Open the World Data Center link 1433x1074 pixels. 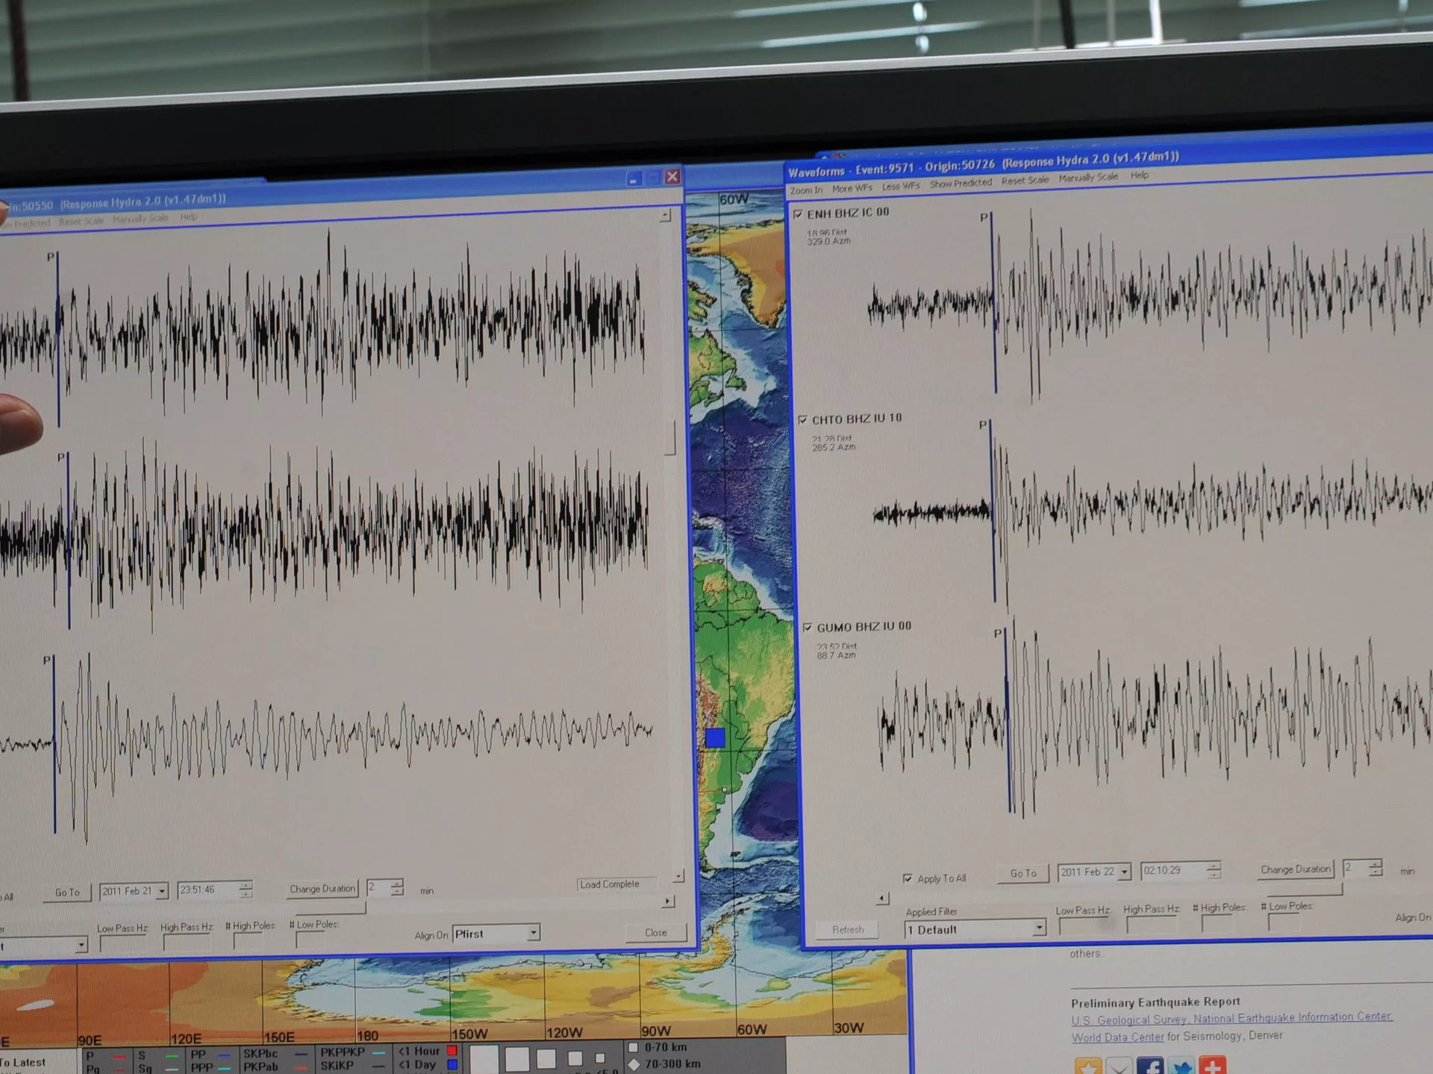tap(1117, 1037)
